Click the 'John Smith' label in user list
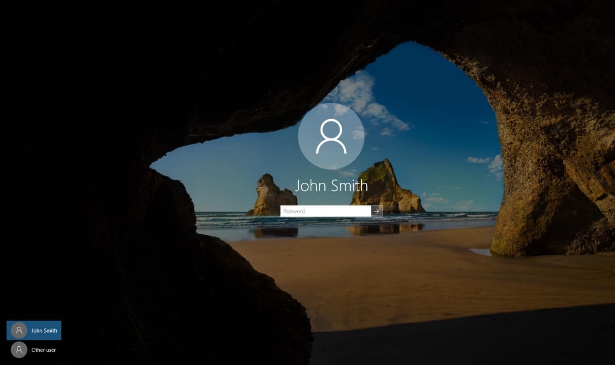The height and width of the screenshot is (365, 615). 44,330
